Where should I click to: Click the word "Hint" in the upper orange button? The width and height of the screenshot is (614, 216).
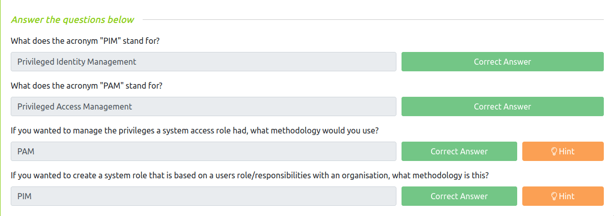567,151
